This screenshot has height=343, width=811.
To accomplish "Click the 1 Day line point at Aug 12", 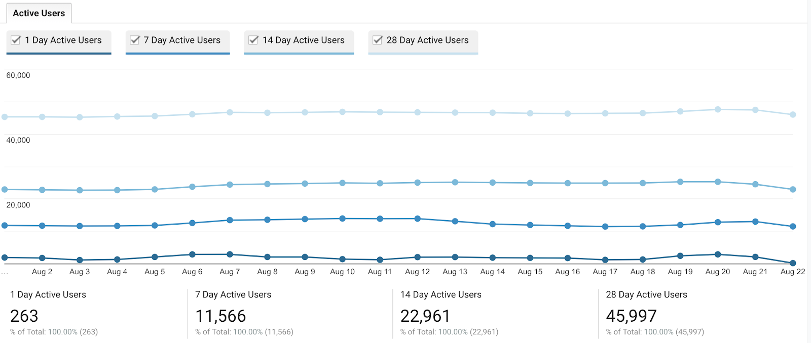I will (x=418, y=257).
